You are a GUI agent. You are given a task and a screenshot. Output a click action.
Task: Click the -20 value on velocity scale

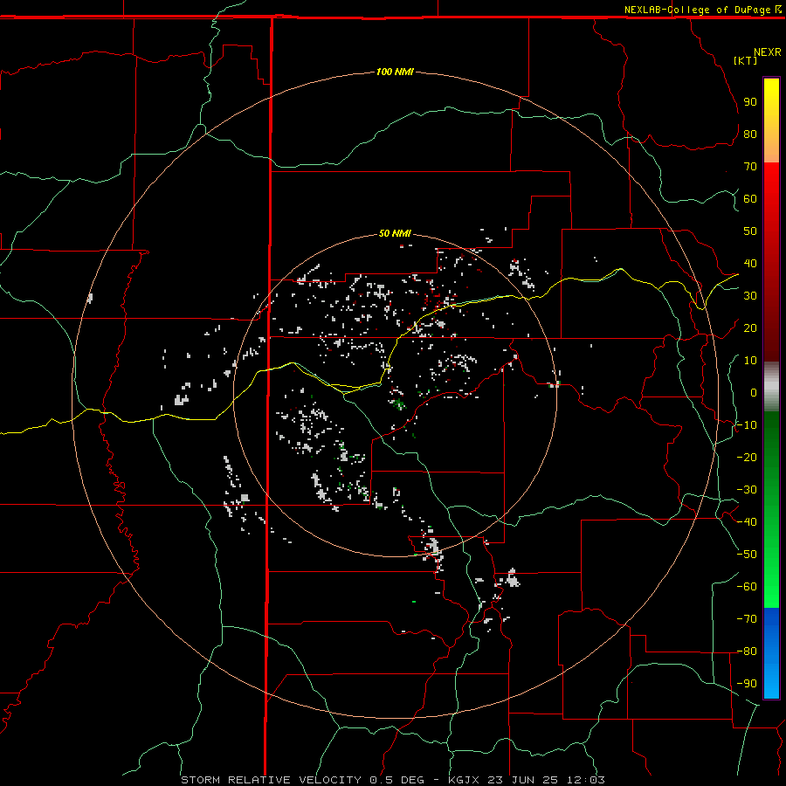[x=747, y=457]
